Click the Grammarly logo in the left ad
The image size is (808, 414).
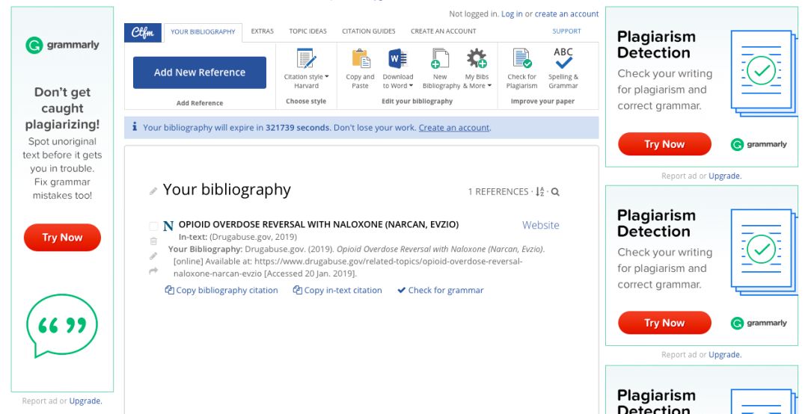(62, 46)
